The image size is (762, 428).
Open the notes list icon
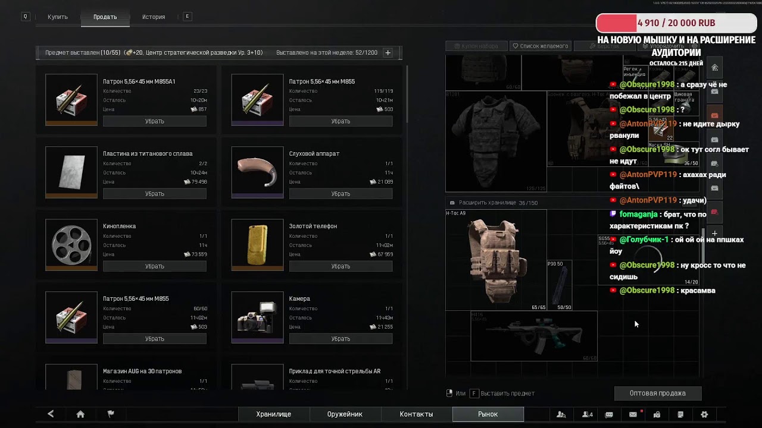680,414
